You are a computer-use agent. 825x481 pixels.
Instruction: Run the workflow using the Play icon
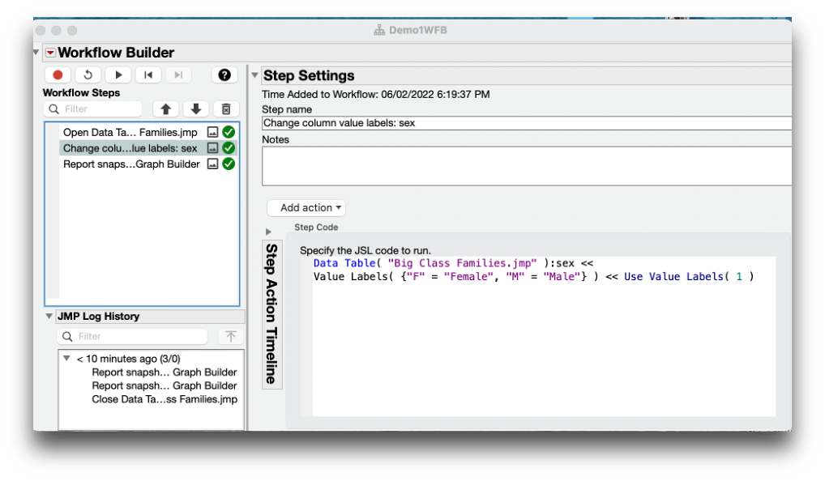tap(117, 74)
